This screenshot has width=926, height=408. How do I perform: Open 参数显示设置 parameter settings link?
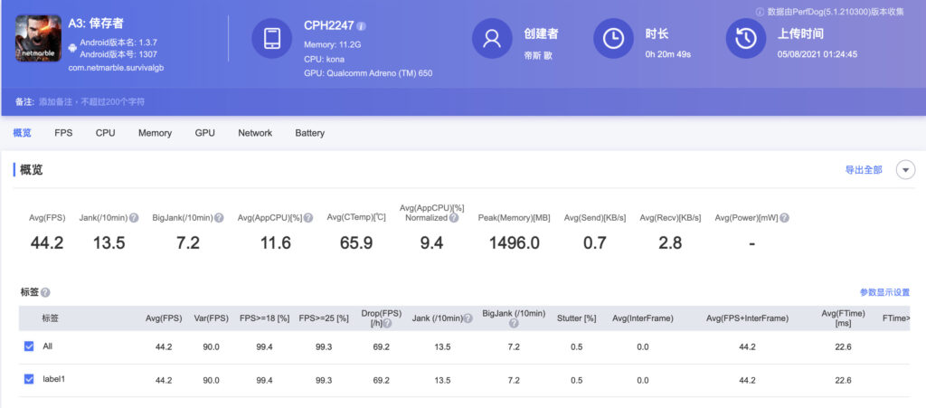click(884, 292)
